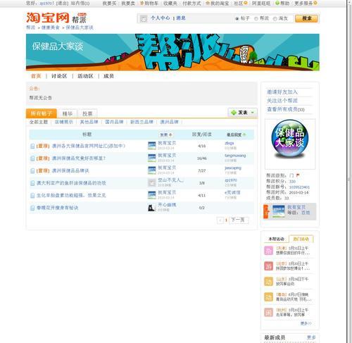352x343 pixels.
Task: Select the 淘友 search radio button
Action: pos(275,18)
